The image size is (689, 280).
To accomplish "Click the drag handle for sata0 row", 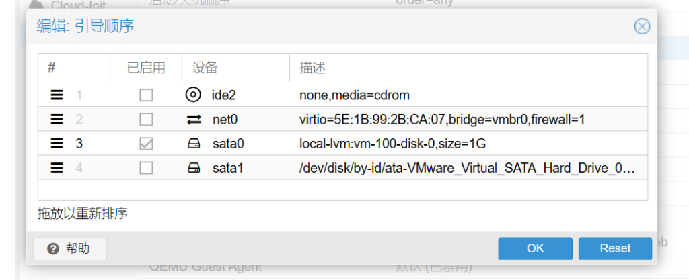I will click(57, 144).
